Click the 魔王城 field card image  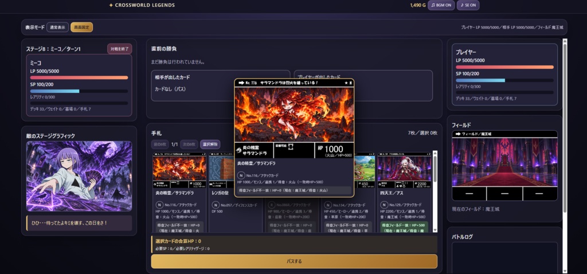pyautogui.click(x=504, y=162)
